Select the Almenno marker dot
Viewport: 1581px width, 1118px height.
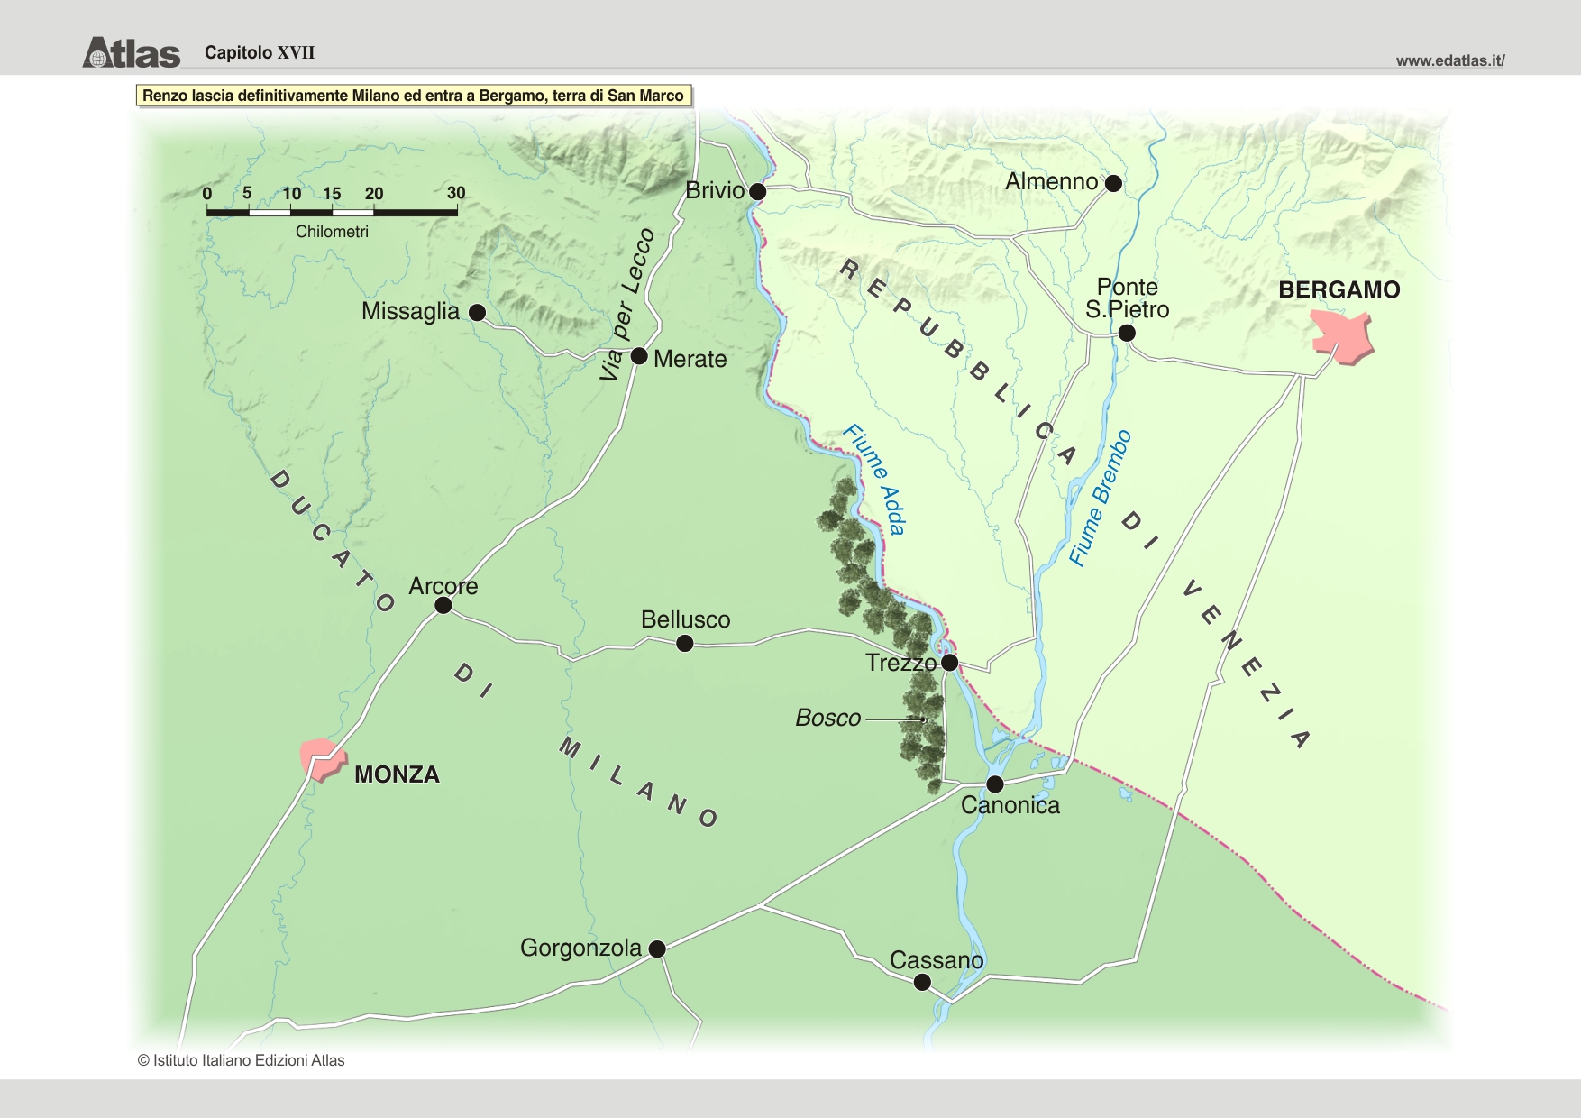click(x=1113, y=184)
